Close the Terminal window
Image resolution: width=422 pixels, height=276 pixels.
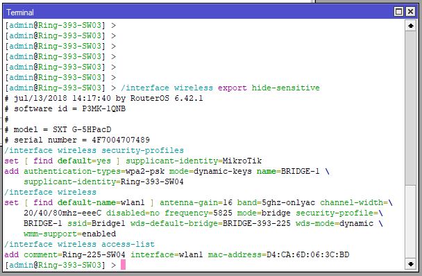tap(410, 12)
